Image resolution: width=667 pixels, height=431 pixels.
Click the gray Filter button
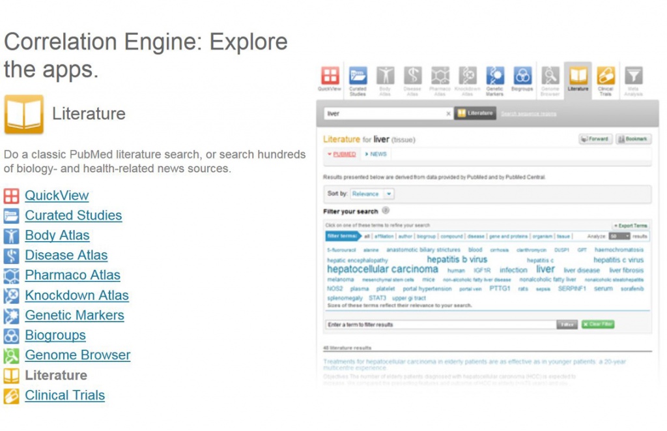pyautogui.click(x=567, y=325)
